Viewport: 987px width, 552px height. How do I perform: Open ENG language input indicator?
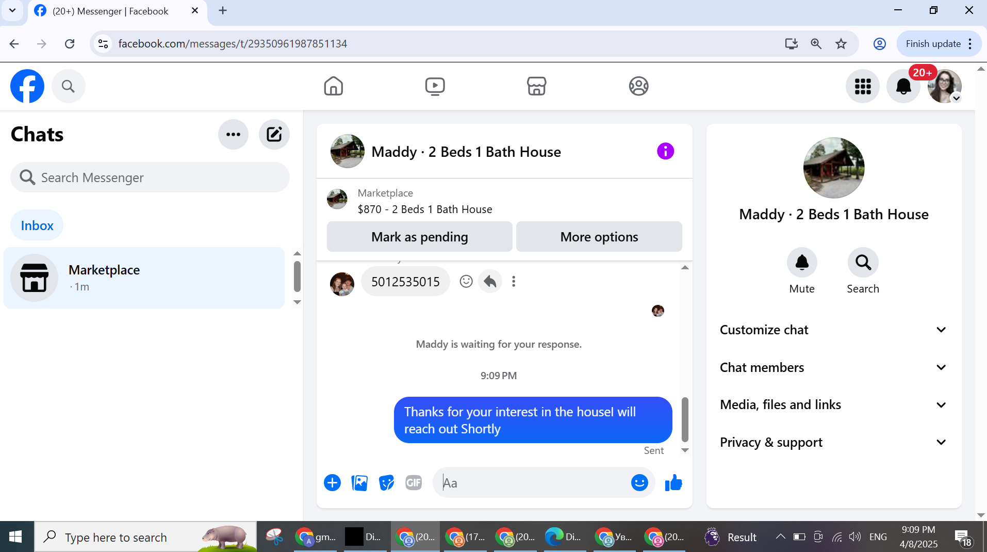coord(878,537)
